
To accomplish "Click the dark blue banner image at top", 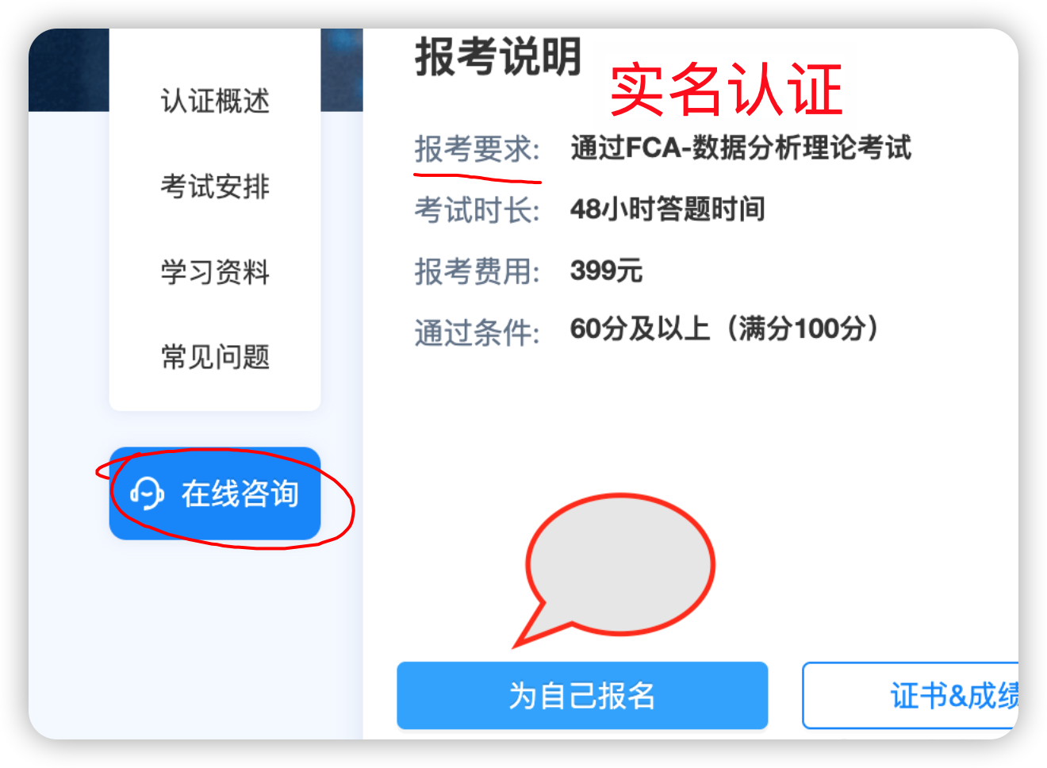I will 69,70.
